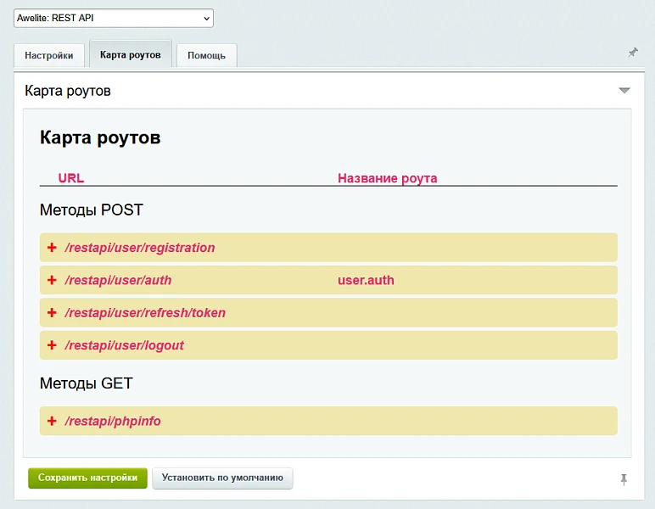Click the pin icon beside the buttons
Image resolution: width=655 pixels, height=509 pixels.
coord(624,480)
